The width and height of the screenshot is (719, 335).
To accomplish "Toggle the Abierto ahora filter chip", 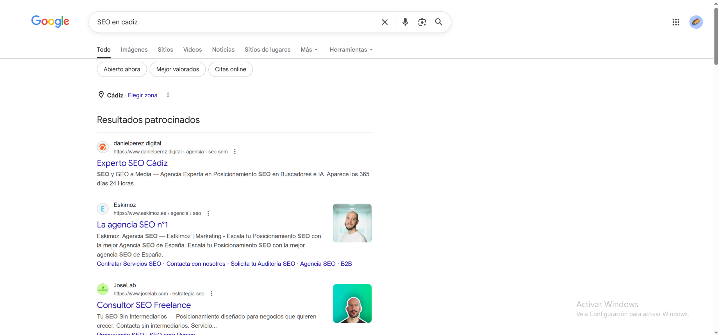I will click(122, 69).
